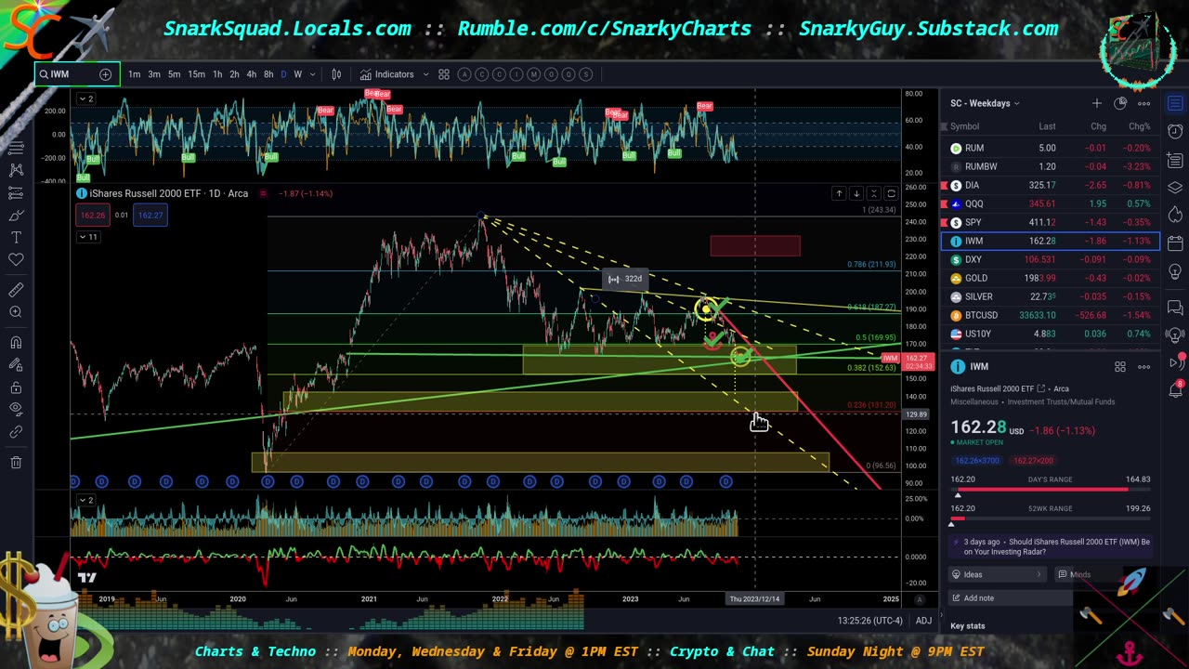Open the Calendar icon in the right sidebar
1189x669 pixels.
(x=1175, y=243)
